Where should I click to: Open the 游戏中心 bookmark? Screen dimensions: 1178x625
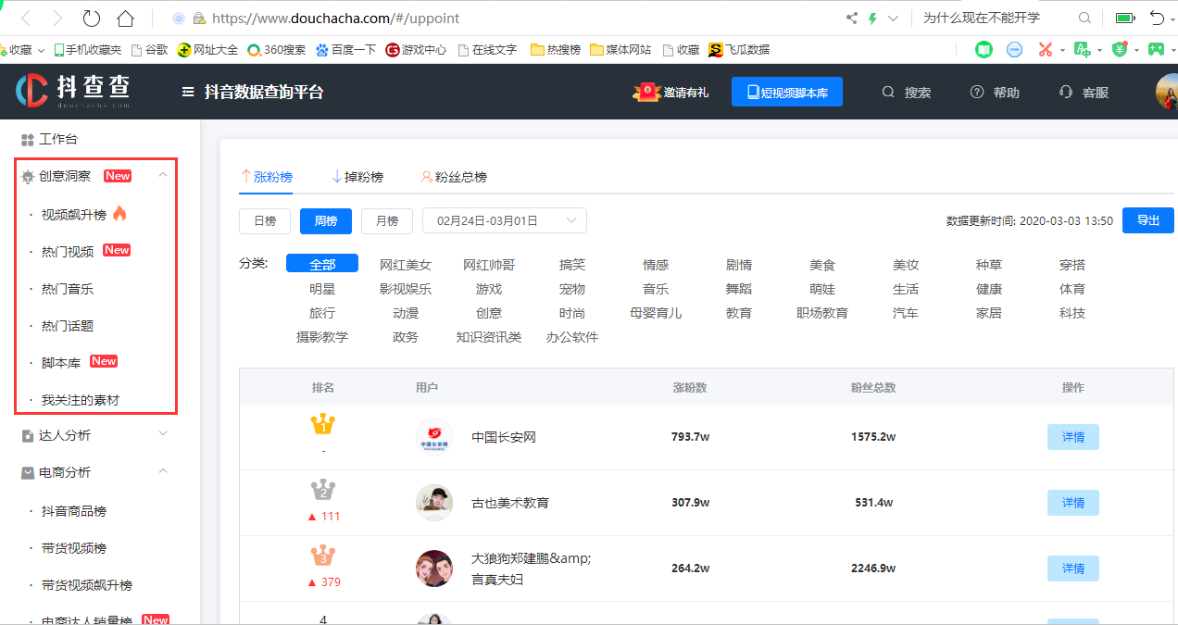click(416, 50)
